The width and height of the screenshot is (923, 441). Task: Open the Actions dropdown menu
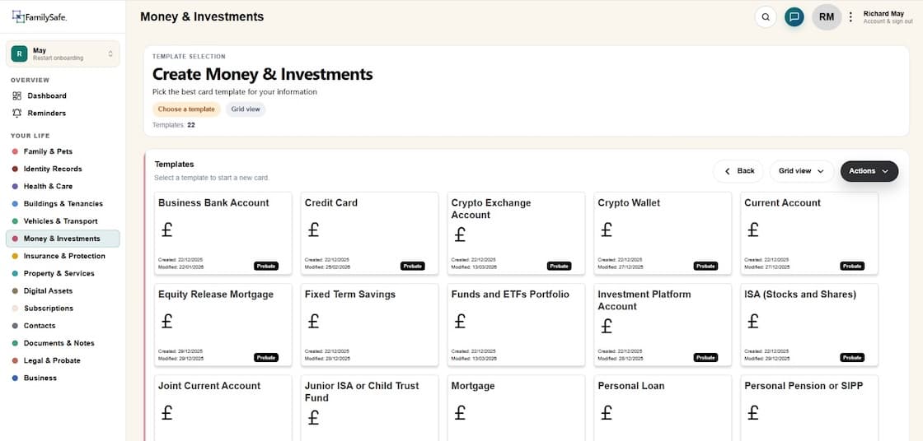click(x=869, y=171)
